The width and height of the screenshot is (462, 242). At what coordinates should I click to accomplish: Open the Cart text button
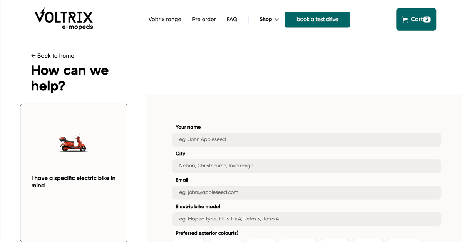point(416,19)
